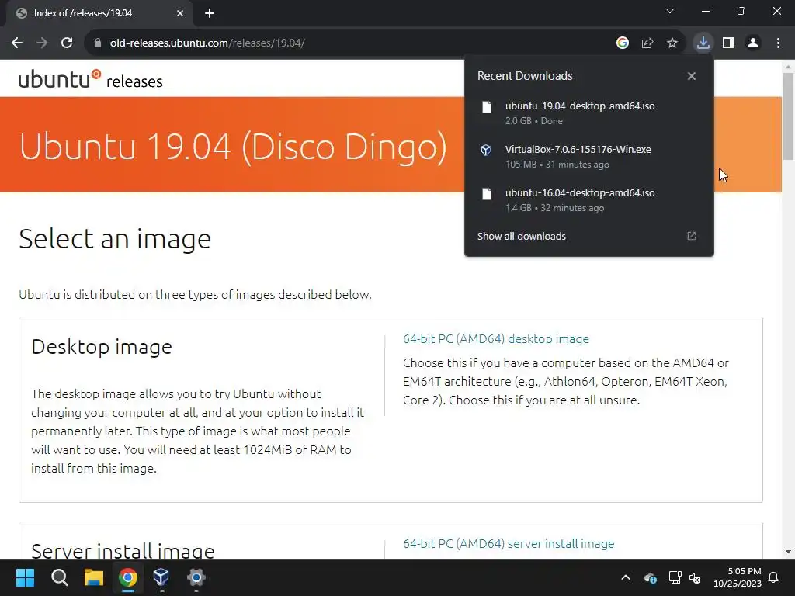This screenshot has height=596, width=795.
Task: Open File Explorer from taskbar
Action: [x=94, y=577]
